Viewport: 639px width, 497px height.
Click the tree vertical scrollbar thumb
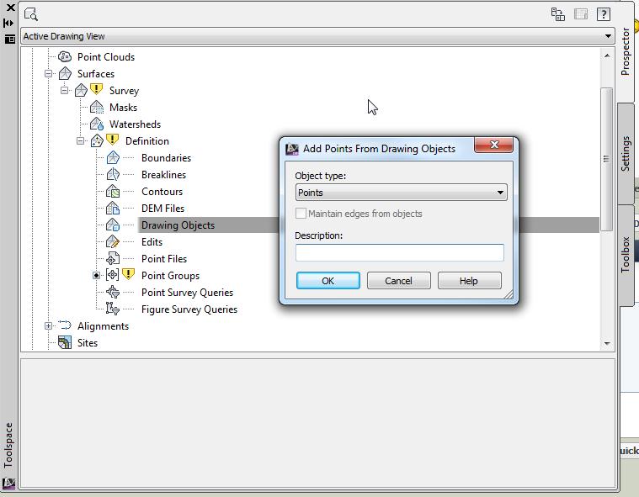point(607,159)
